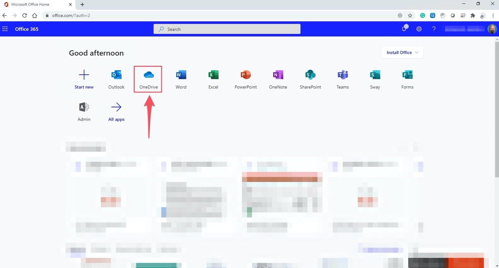Image resolution: width=499 pixels, height=268 pixels.
Task: Bookmark this page with the star
Action: pyautogui.click(x=410, y=15)
